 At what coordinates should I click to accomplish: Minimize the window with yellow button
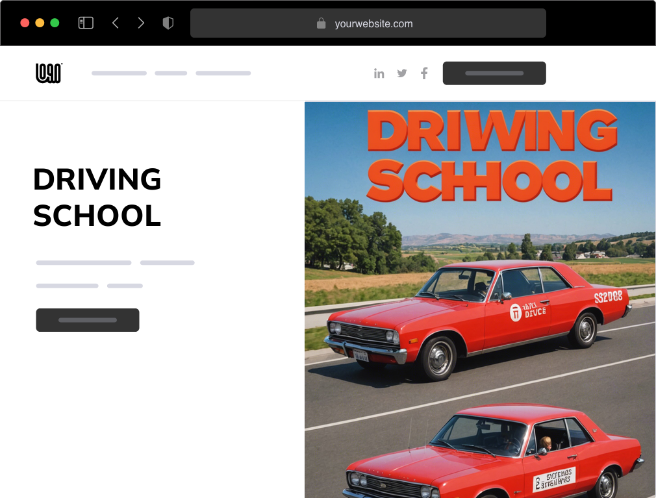[x=40, y=23]
